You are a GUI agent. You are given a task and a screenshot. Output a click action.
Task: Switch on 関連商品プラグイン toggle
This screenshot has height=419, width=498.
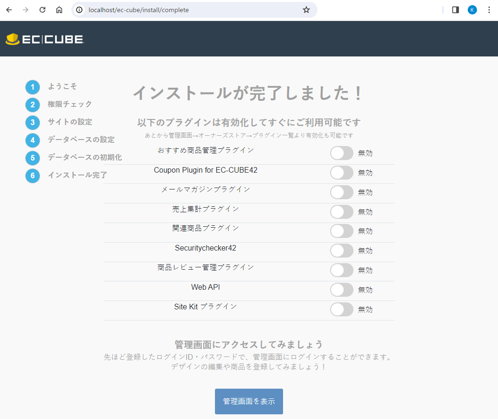[x=342, y=231]
